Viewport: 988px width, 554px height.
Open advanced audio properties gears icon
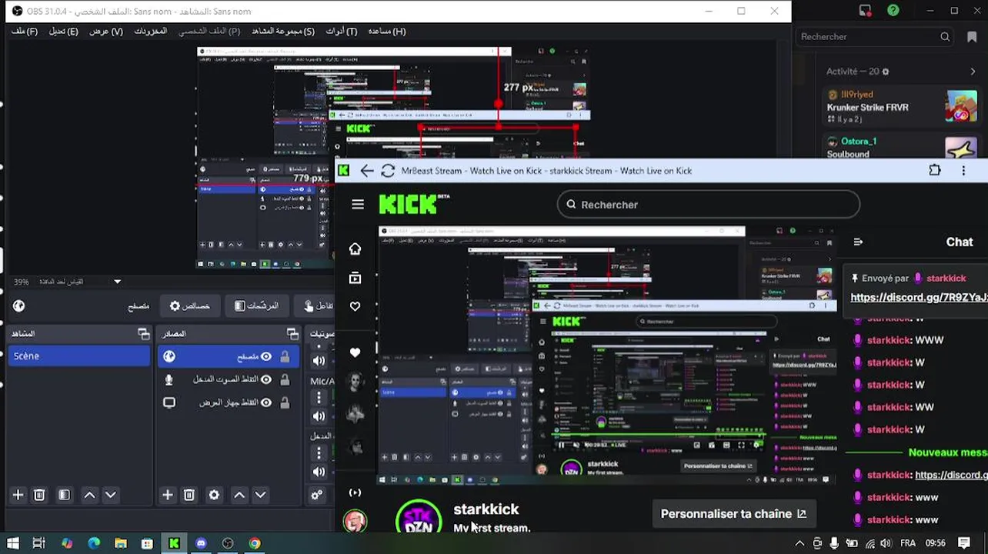(316, 495)
